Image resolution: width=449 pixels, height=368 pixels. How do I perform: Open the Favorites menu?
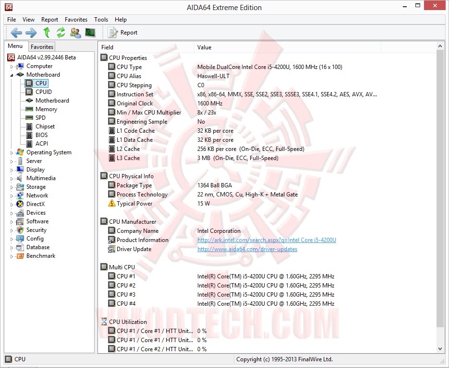[x=76, y=20]
